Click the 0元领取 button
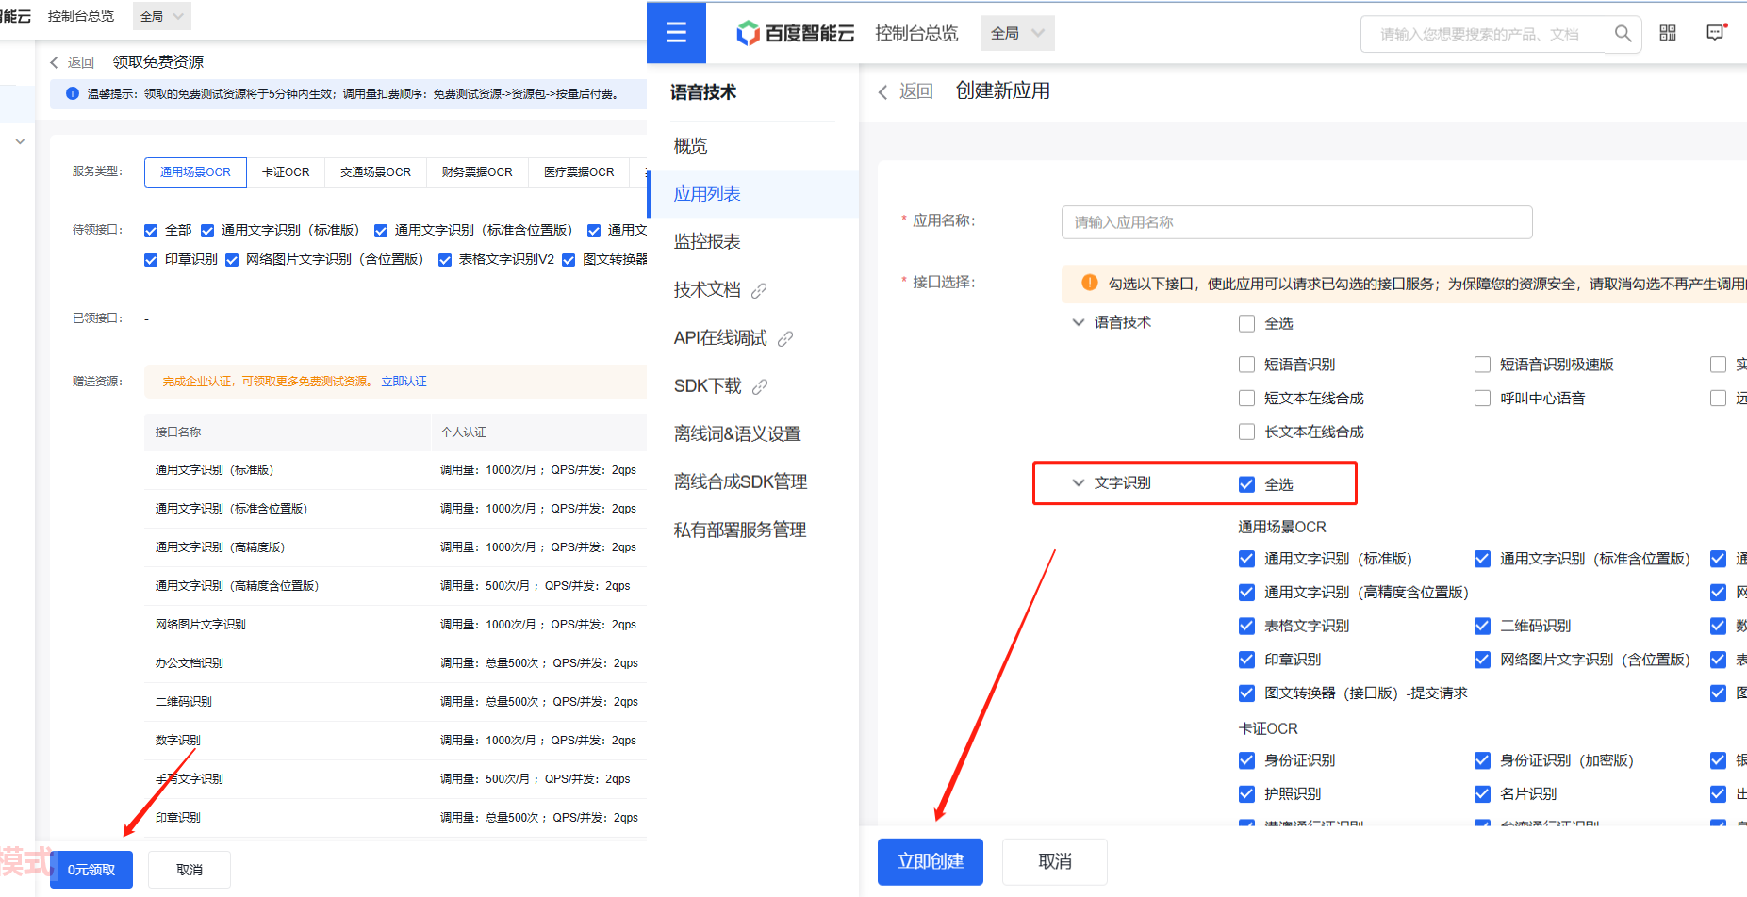Screen dimensions: 1747x897 coord(91,870)
